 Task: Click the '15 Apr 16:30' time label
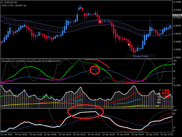point(94,134)
